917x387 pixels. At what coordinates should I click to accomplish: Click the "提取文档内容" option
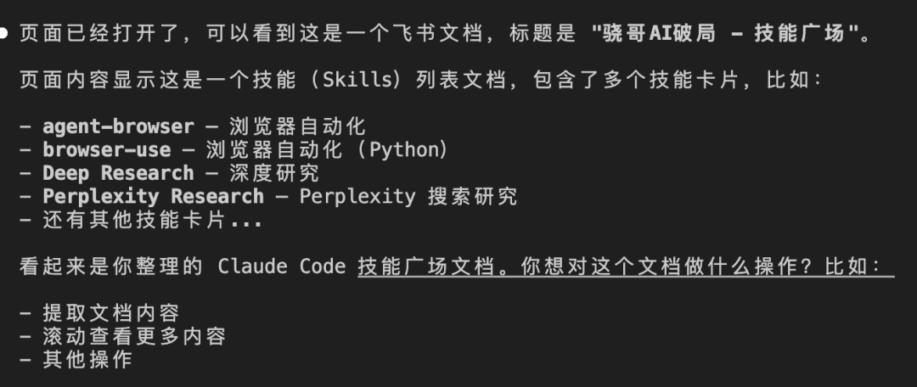coord(111,312)
